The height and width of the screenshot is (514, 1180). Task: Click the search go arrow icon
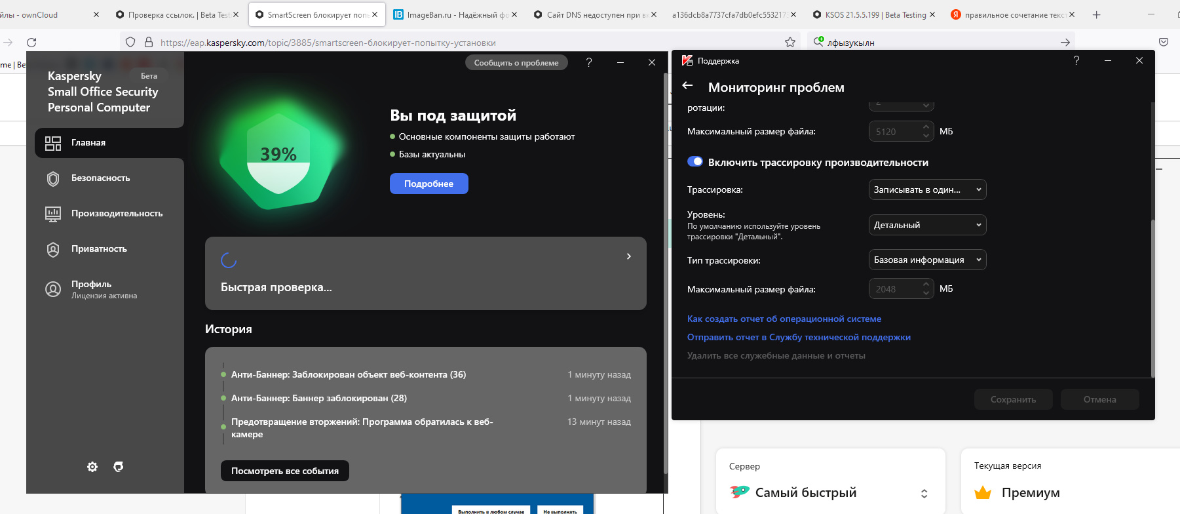point(1065,42)
